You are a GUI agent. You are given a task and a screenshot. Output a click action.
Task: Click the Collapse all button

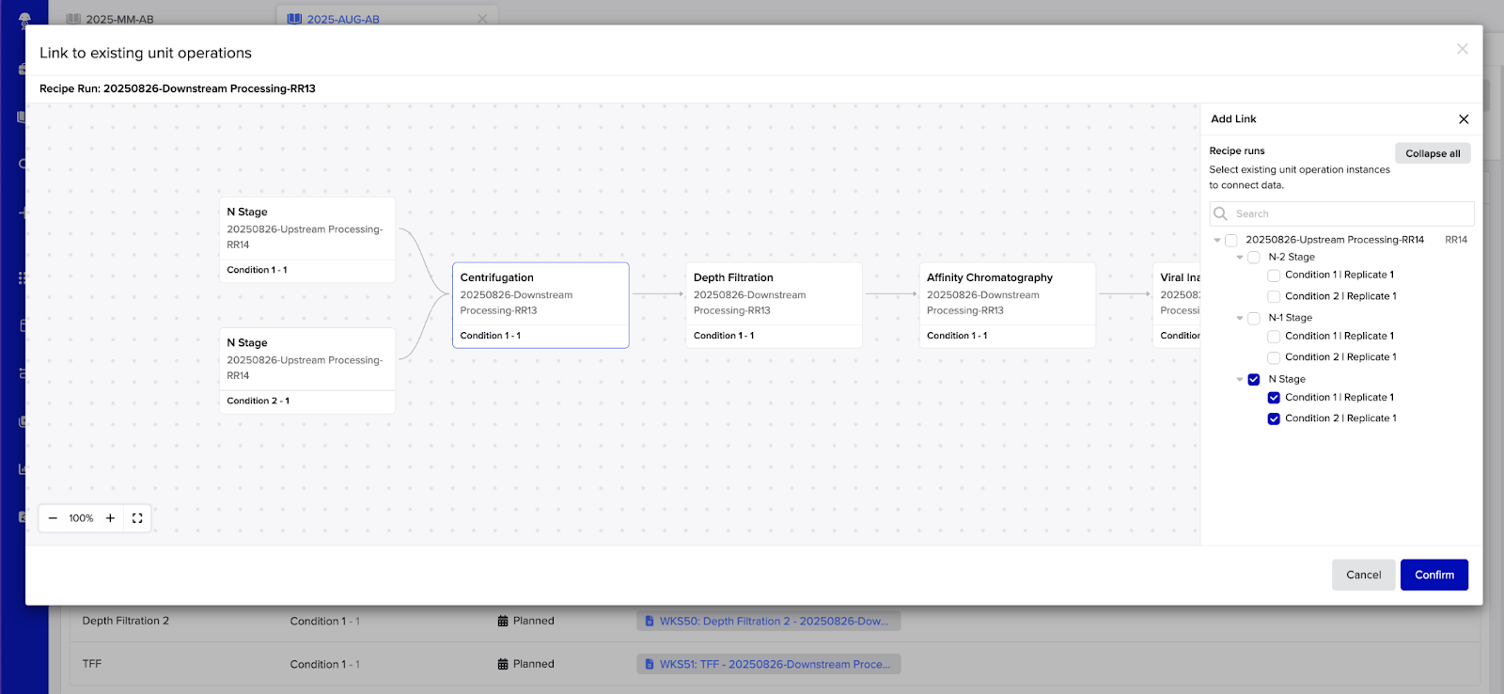[x=1432, y=153]
